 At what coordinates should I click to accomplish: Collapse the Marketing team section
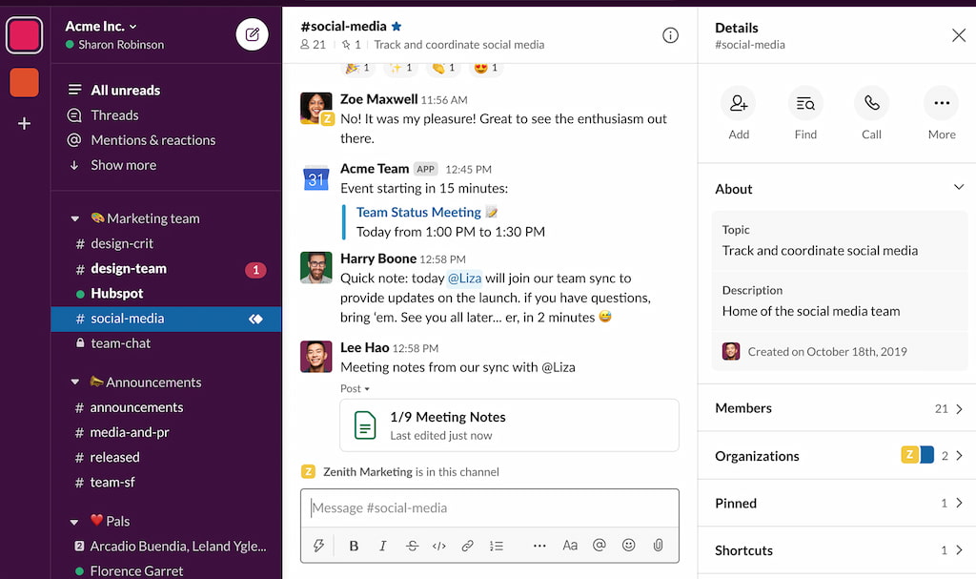tap(75, 218)
